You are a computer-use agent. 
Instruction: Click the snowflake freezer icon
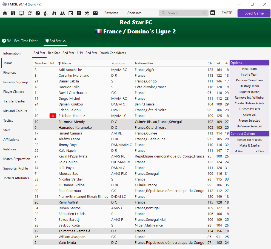tap(87, 13)
